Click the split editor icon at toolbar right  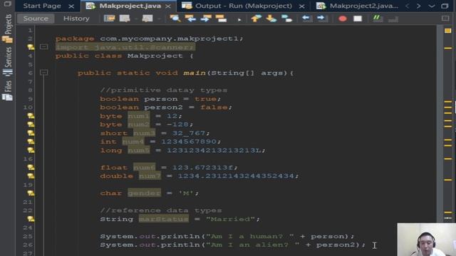[445, 18]
